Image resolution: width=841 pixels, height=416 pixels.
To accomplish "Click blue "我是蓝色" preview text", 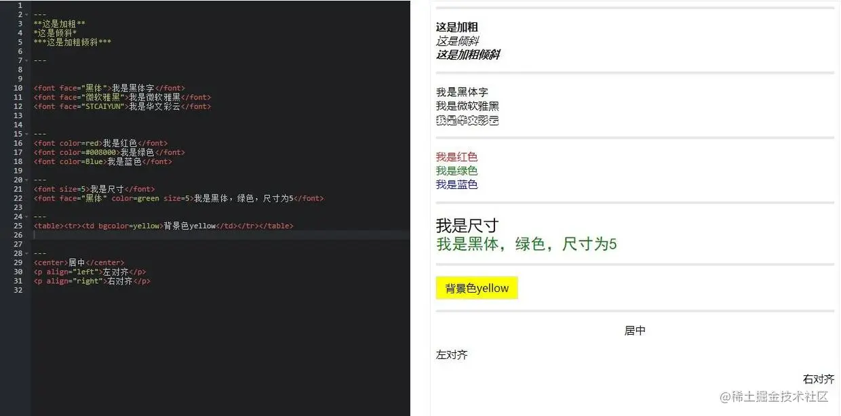I will 456,185.
